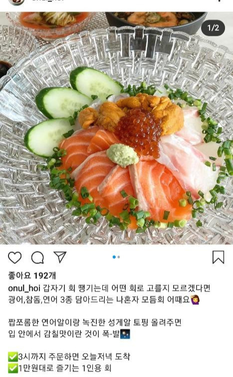Viewport: 233px width, 377px height.
Task: Tap the caption line starting 짭쪼롬한 연어알이랑
Action: point(95,322)
